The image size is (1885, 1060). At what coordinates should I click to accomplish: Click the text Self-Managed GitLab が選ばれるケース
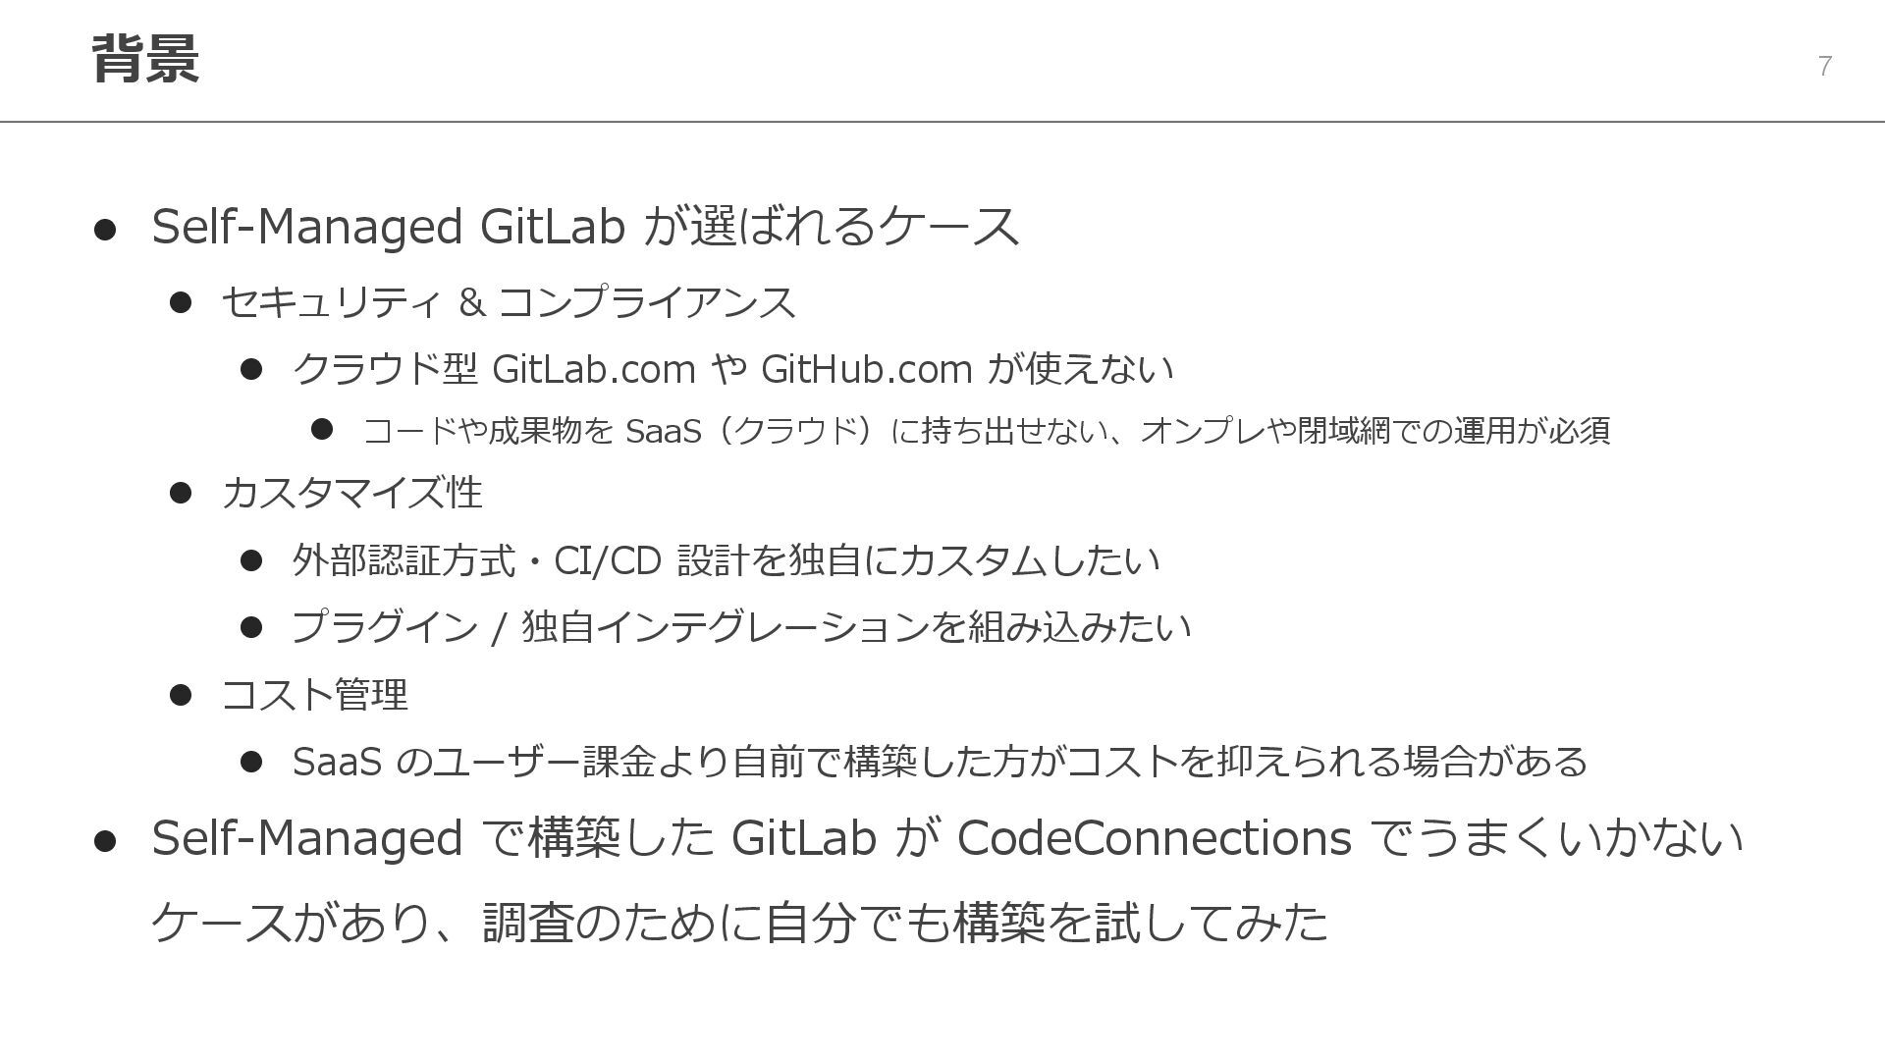(x=585, y=227)
